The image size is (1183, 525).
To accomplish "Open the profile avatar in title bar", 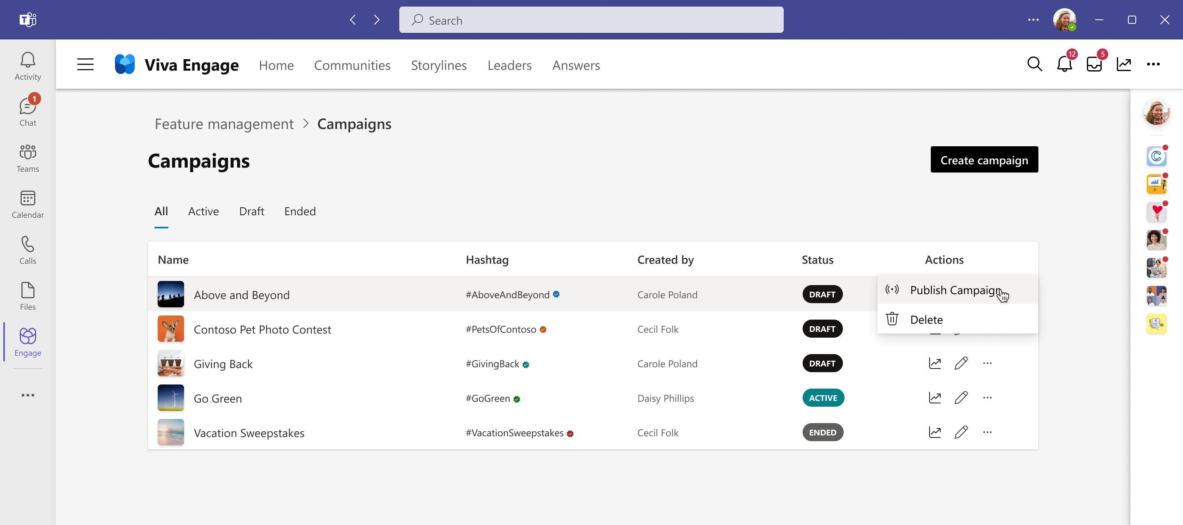I will 1064,20.
